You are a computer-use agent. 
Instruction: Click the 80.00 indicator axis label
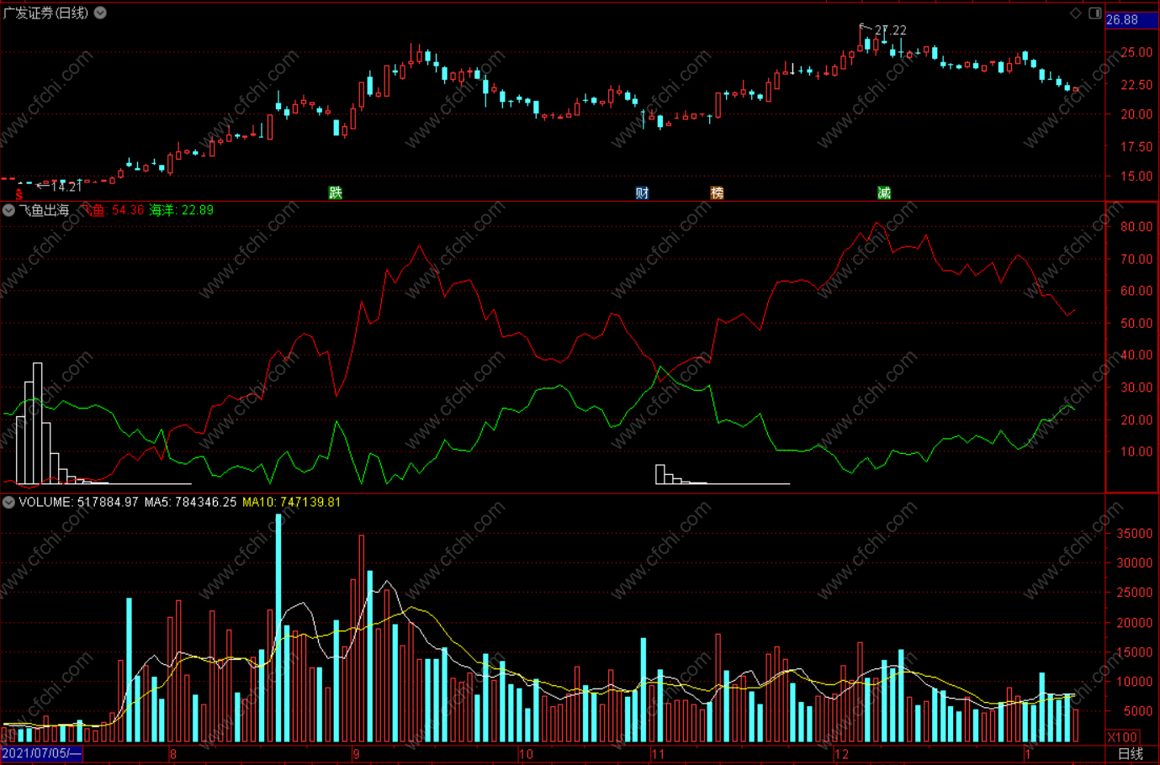[1136, 227]
